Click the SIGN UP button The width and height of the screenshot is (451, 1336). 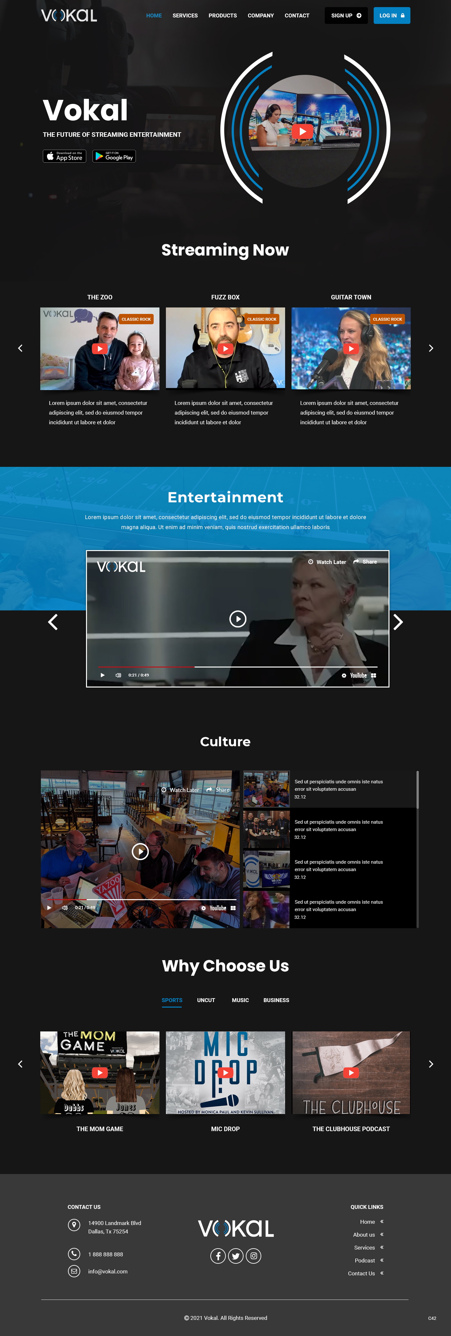click(346, 15)
